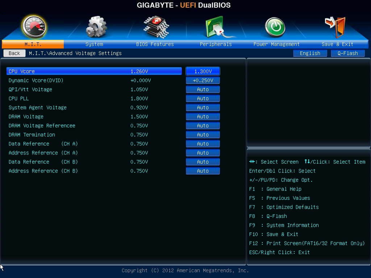This screenshot has height=278, width=371.
Task: Click the CPU PLL 1.800V current value
Action: (x=139, y=98)
